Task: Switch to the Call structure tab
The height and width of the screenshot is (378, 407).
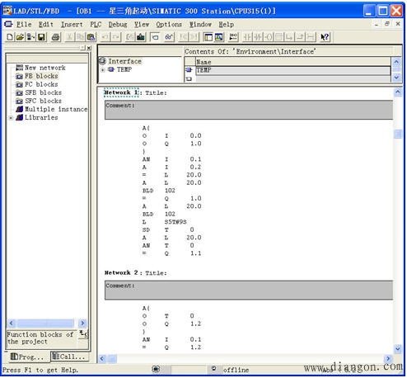Action: [69, 357]
